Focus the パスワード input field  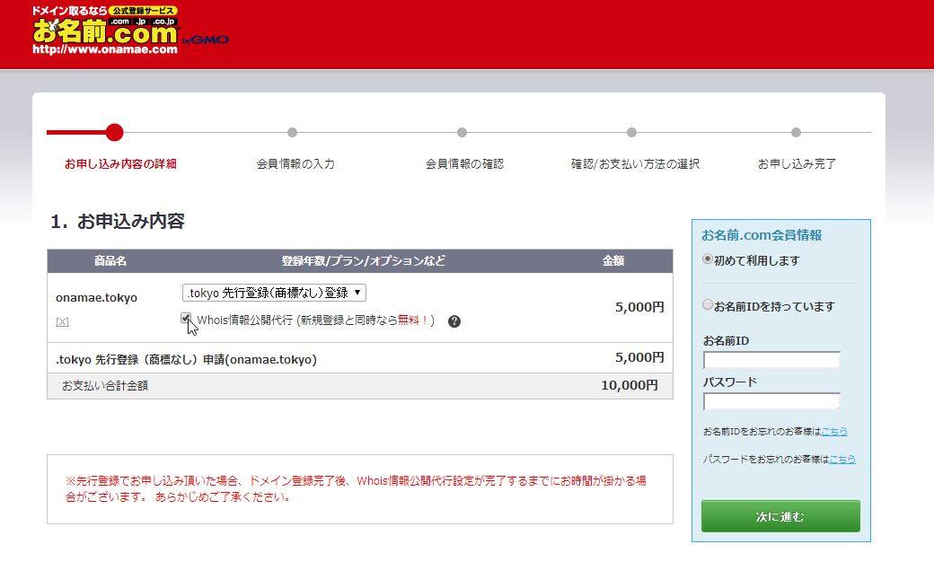coord(771,401)
